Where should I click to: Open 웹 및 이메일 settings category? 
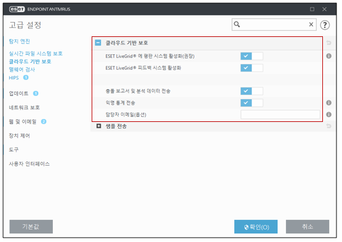tap(23, 122)
